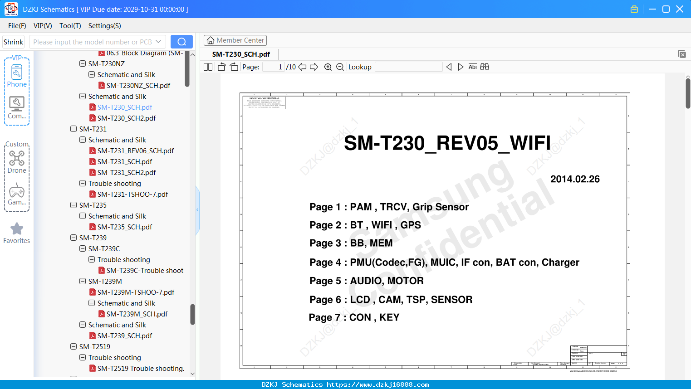Go to next page arrow
Viewport: 691px width, 389px height.
click(314, 67)
